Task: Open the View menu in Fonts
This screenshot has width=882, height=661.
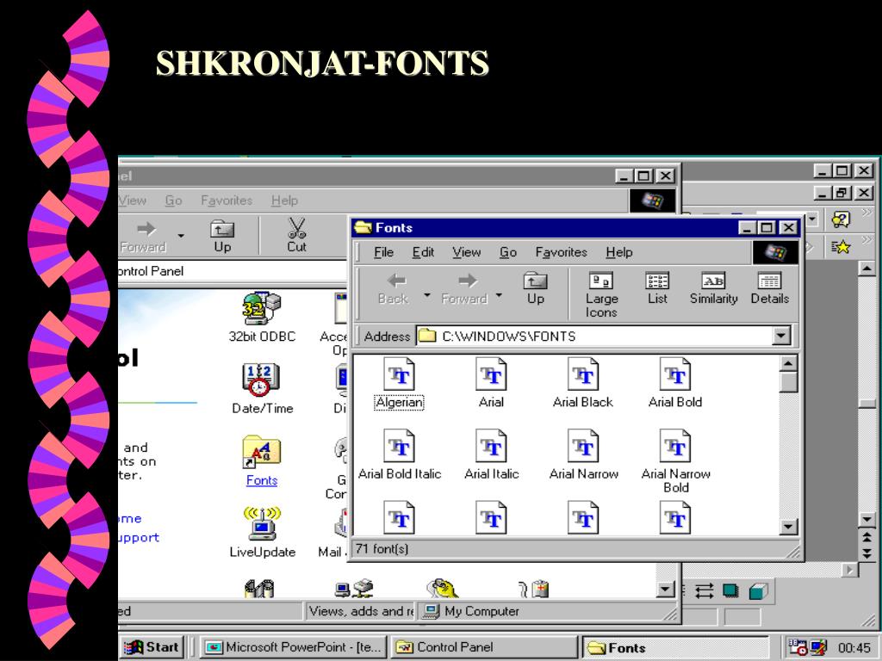Action: 466,252
